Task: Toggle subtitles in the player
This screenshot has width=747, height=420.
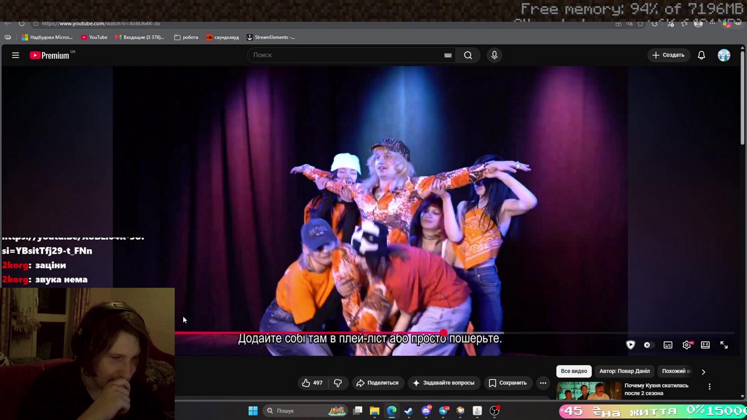Action: (668, 345)
